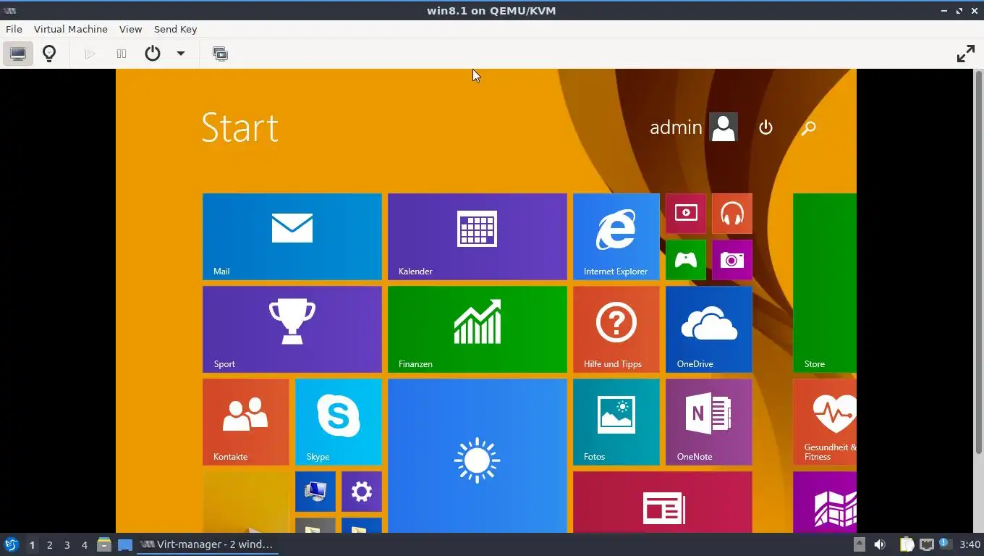The height and width of the screenshot is (556, 984).
Task: Open the News tile
Action: pyautogui.click(x=663, y=502)
